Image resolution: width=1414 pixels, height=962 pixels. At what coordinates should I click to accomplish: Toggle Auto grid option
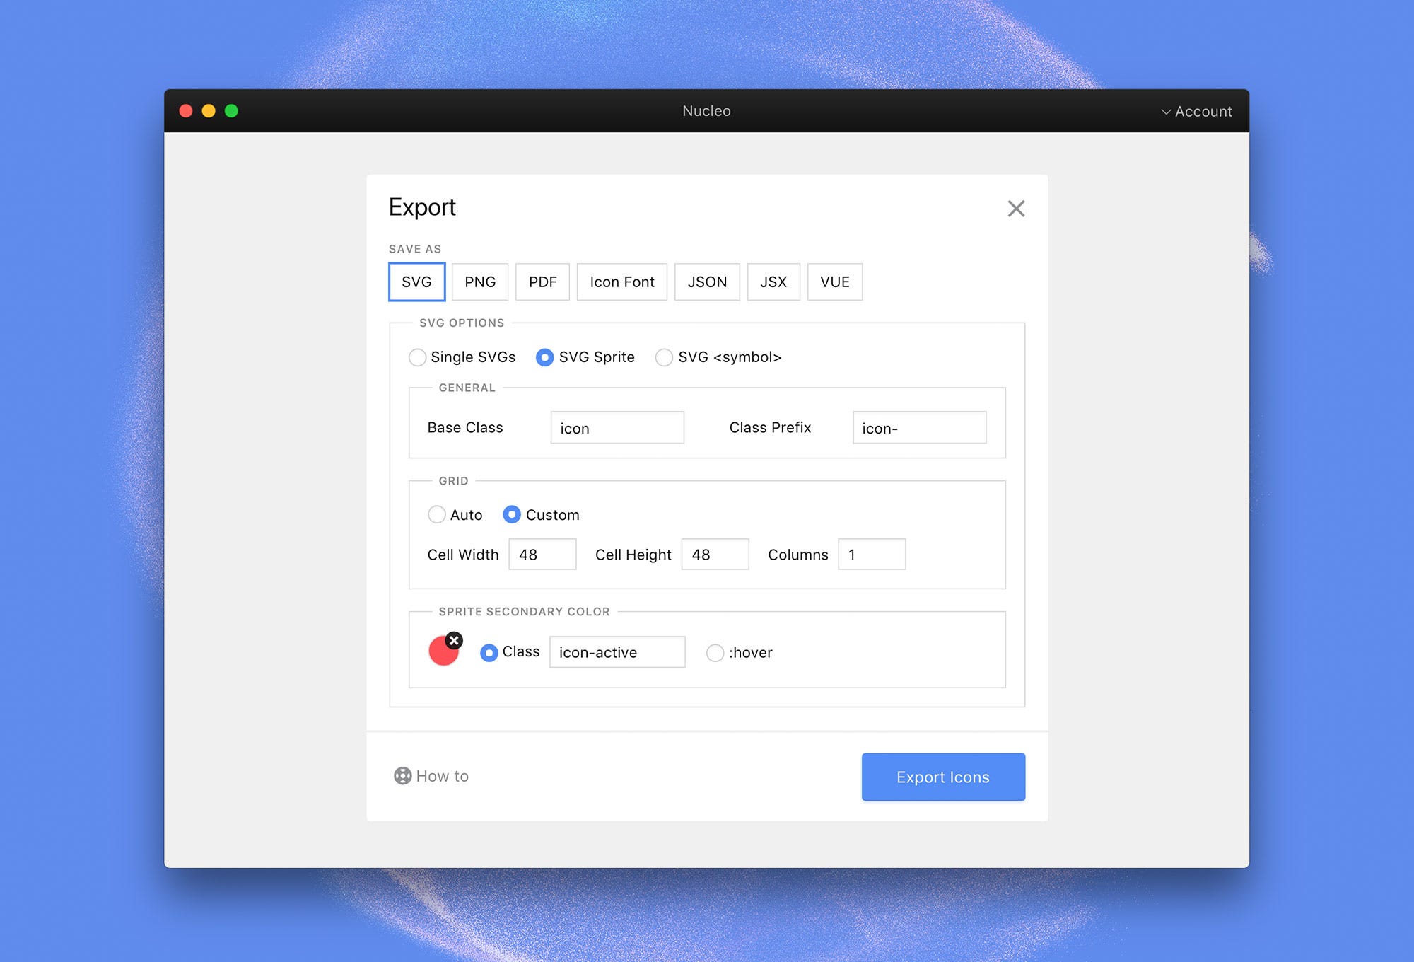(x=438, y=514)
